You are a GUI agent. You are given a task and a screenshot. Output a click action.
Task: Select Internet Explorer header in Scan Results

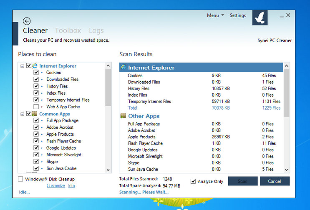[x=201, y=67]
